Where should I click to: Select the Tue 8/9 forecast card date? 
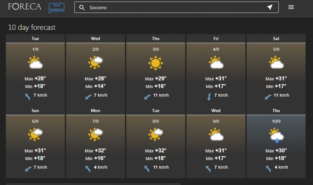[156, 121]
